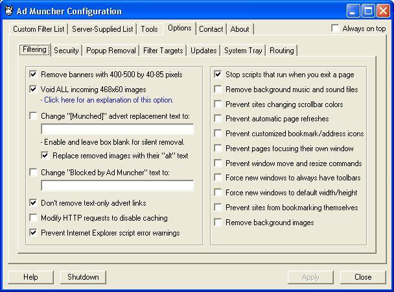Switch to the Server-Supplied List tab
This screenshot has height=292, width=394.
[x=102, y=29]
